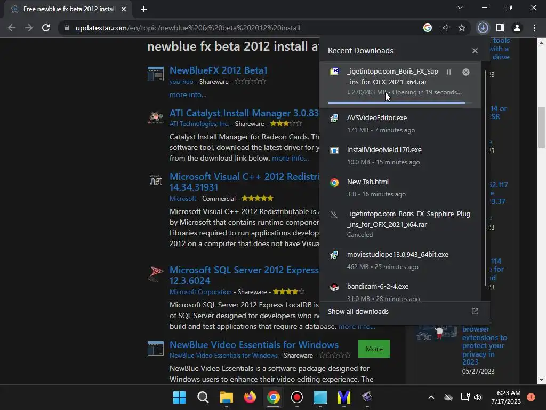Open the Chrome profile icon
Screen dimensions: 546x410
click(x=517, y=28)
